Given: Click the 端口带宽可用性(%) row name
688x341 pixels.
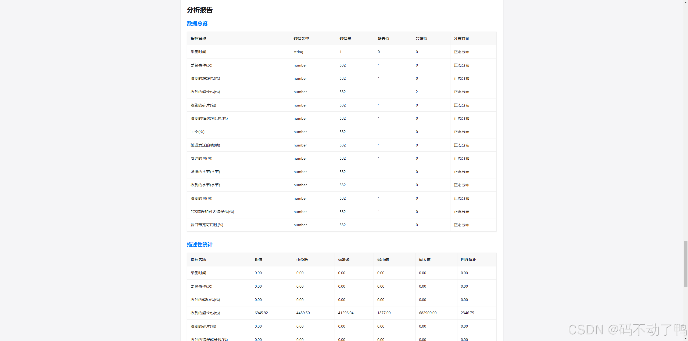Looking at the screenshot, I should 207,225.
